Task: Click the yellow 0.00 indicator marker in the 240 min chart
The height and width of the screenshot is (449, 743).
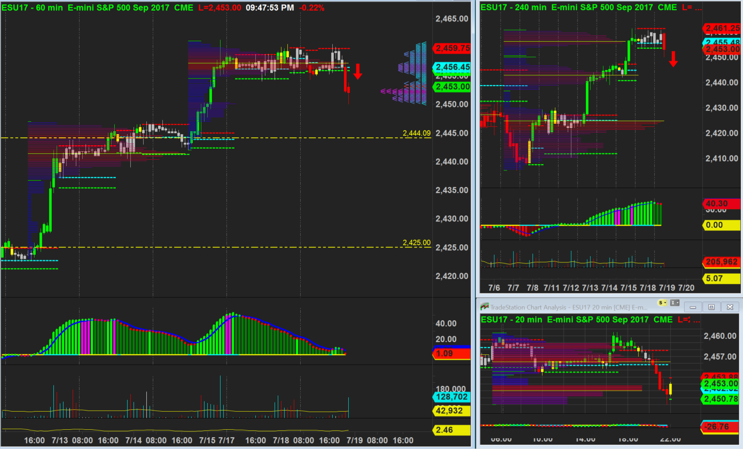Action: (x=721, y=225)
